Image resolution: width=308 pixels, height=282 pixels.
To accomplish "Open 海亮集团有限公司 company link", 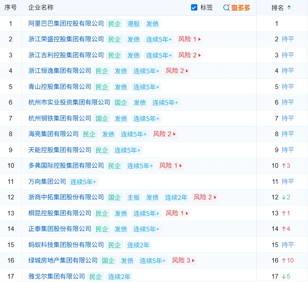I will 53,134.
